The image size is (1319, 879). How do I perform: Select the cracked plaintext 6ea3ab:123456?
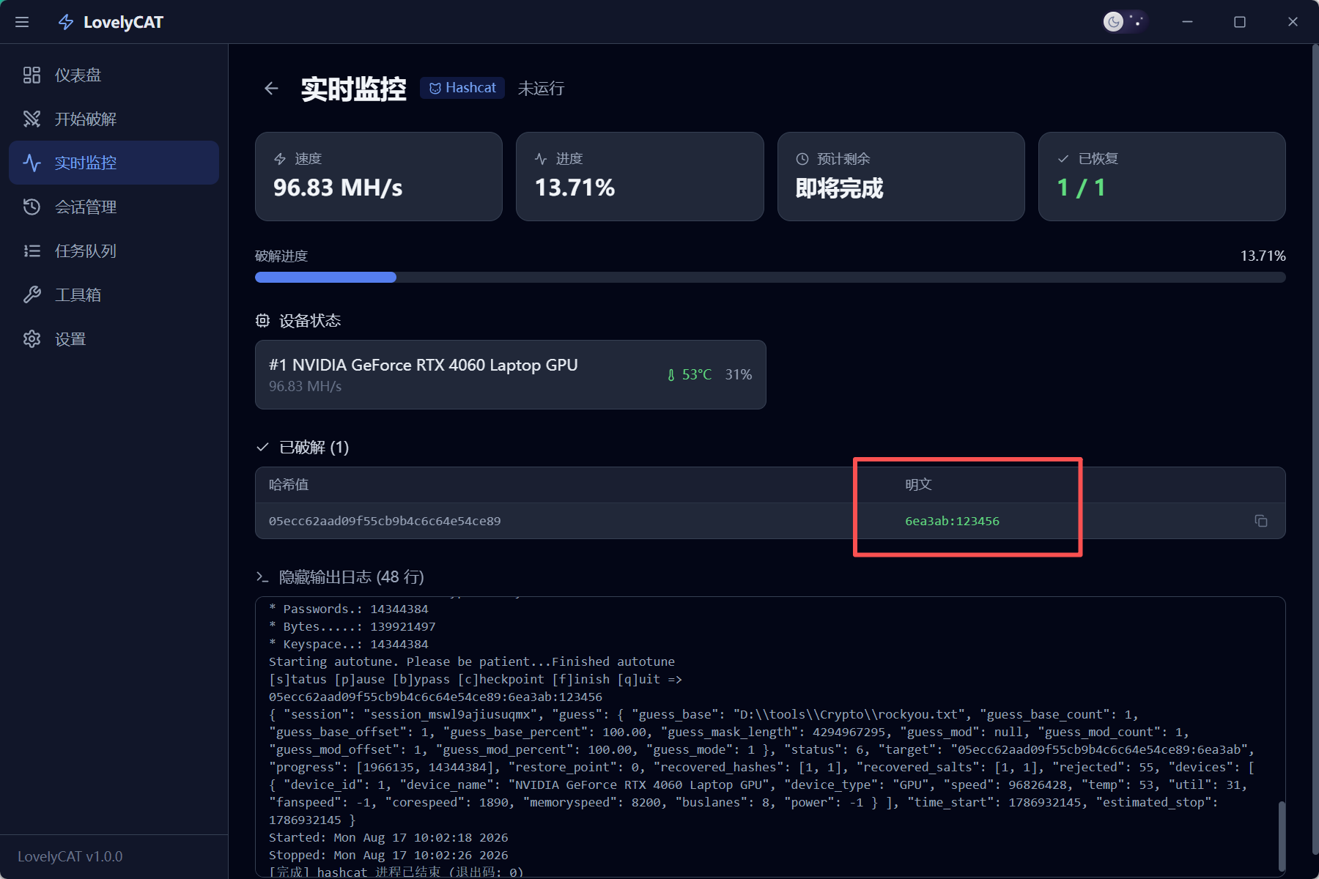pyautogui.click(x=952, y=521)
